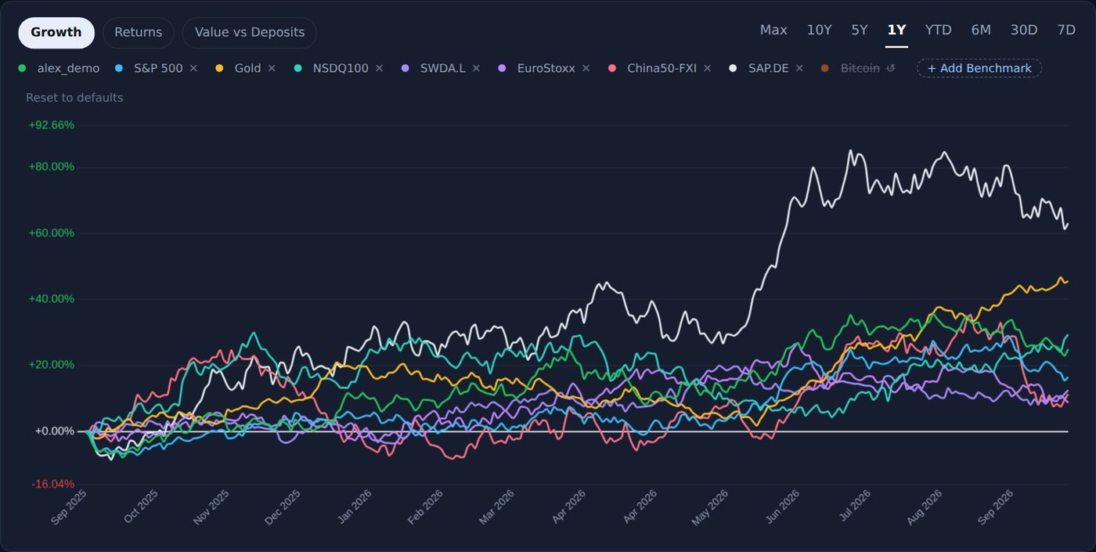Click the Add Benchmark button
Viewport: 1096px width, 552px height.
979,68
